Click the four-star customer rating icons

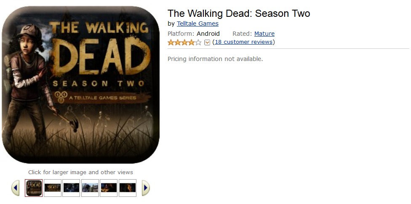pyautogui.click(x=184, y=42)
